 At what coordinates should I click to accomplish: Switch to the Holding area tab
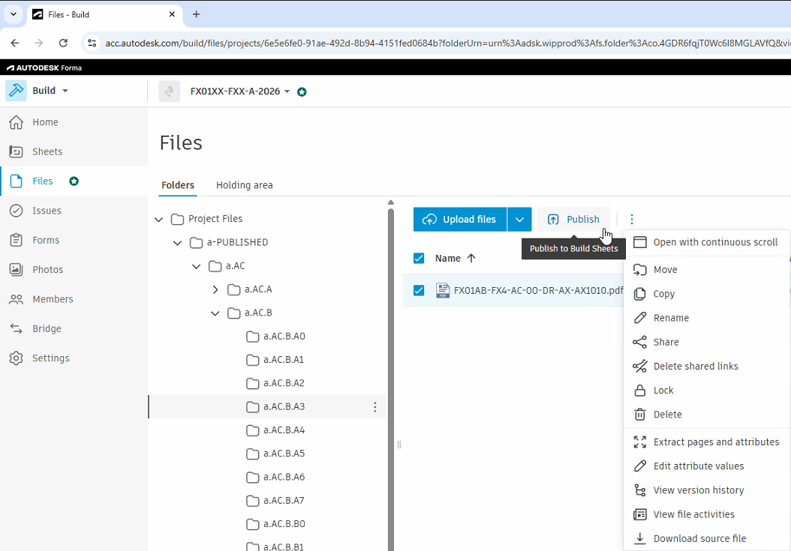click(x=244, y=185)
